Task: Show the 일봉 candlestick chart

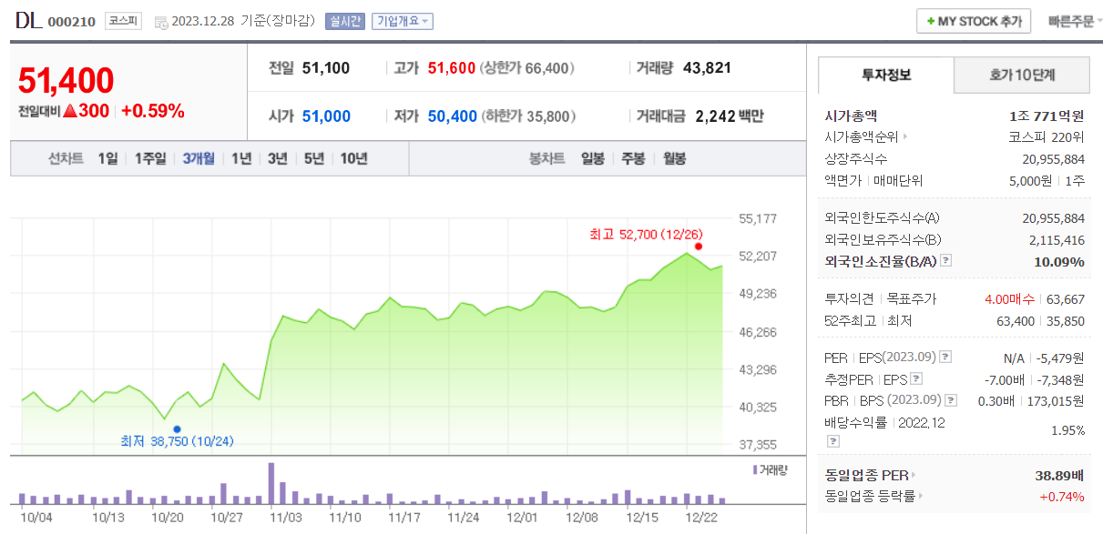Action: (x=593, y=158)
